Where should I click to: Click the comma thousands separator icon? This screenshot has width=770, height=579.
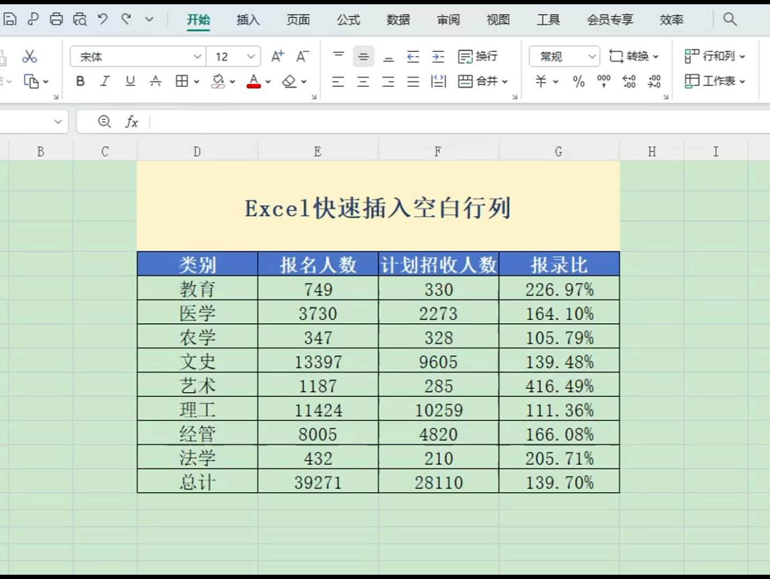click(x=603, y=81)
